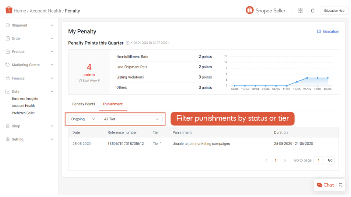Click the question mark beside Penalty Points this Quarter
This screenshot has height=197, width=351.
[127, 43]
